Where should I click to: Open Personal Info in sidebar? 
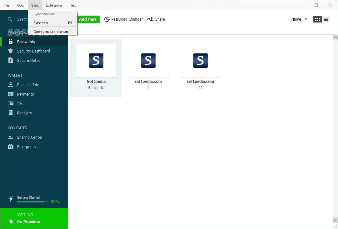coord(34,85)
